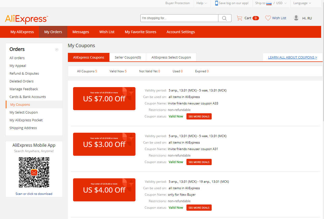
Task: Open My Appeal in the sidebar
Action: point(18,66)
